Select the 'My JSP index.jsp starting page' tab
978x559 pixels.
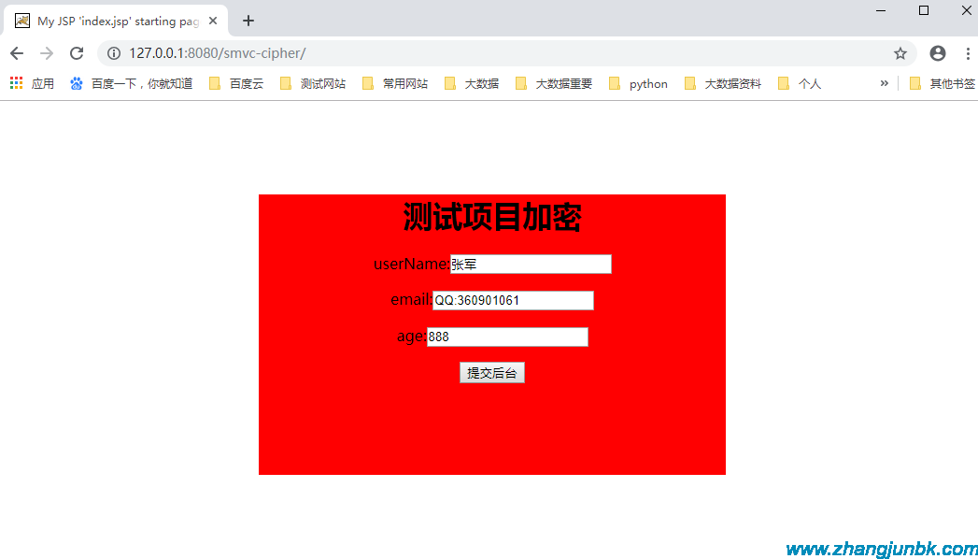(x=116, y=21)
